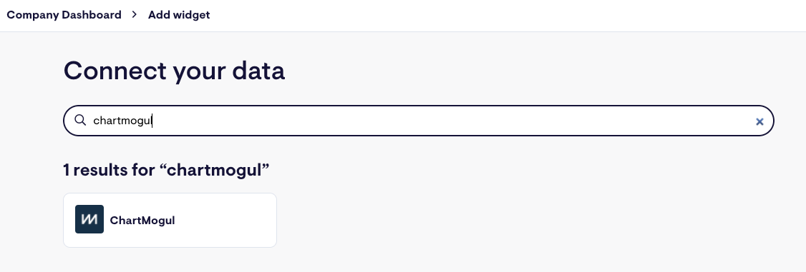This screenshot has height=272, width=806.
Task: Clear the search with the X icon
Action: point(759,121)
